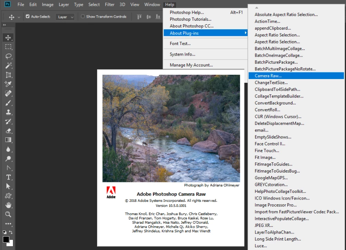Select GoogleMapGPS plug-in entry
The image size is (346, 250).
pos(296,178)
